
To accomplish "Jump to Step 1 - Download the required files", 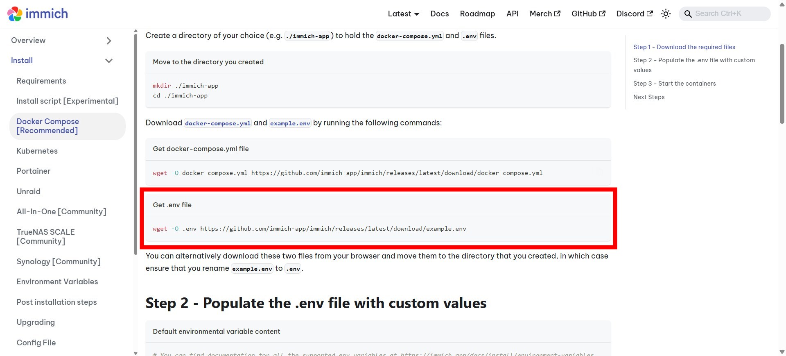I will [684, 47].
